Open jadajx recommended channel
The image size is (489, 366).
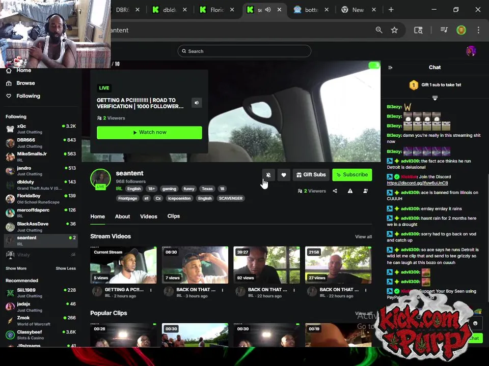[x=41, y=307]
